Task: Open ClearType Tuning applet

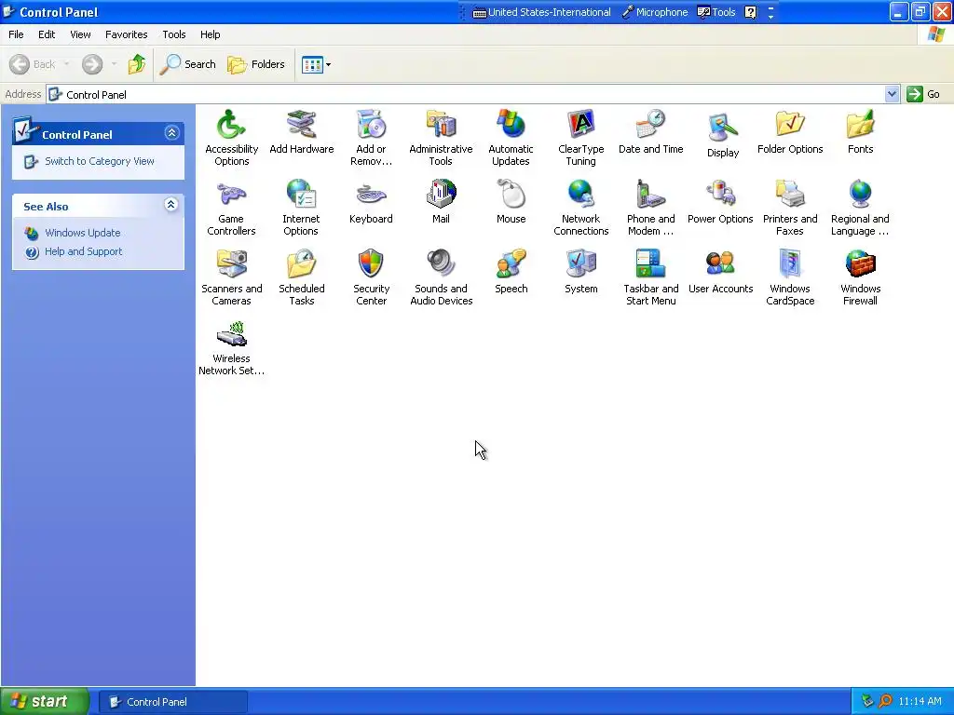Action: click(580, 126)
